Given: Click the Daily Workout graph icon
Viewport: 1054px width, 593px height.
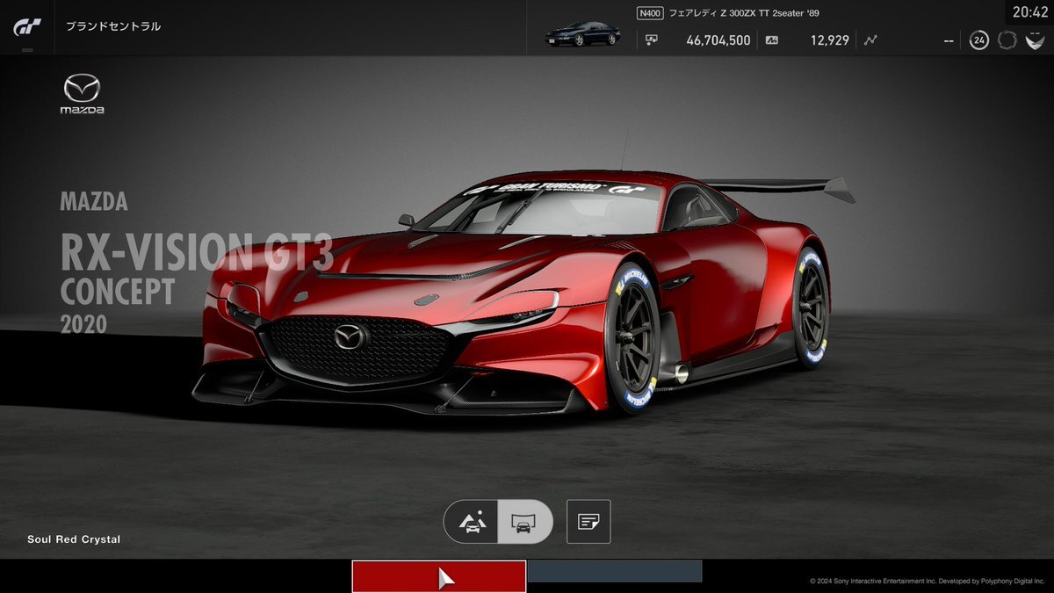Looking at the screenshot, I should click(870, 40).
